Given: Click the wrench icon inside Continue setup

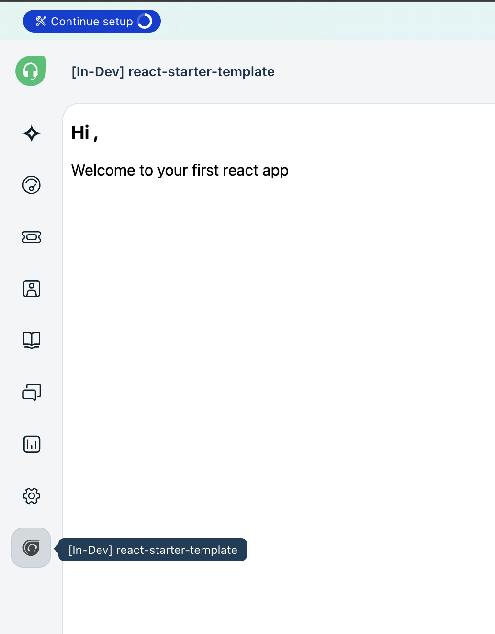Looking at the screenshot, I should coord(41,21).
